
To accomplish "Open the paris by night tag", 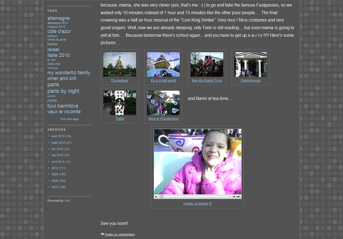I will click(63, 91).
